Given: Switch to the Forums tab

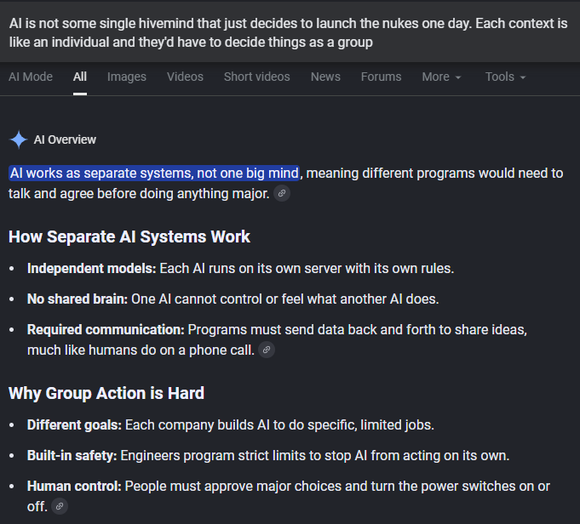Looking at the screenshot, I should click(x=381, y=77).
